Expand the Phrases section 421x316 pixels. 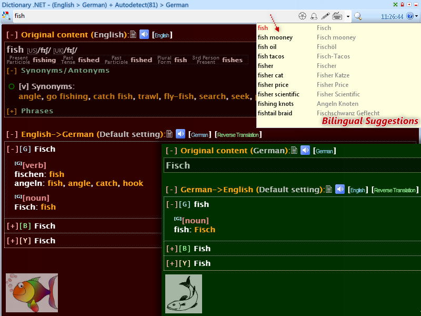click(x=11, y=111)
